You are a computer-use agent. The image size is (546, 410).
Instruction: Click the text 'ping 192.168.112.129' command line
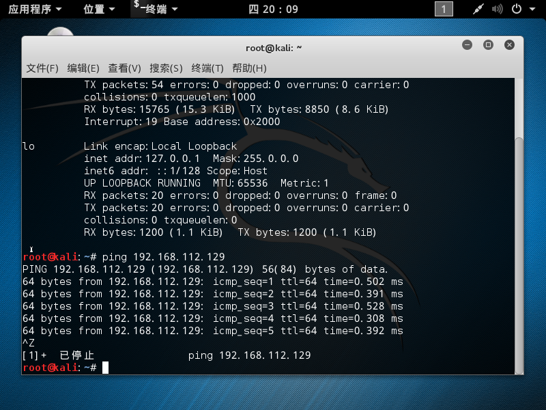point(163,257)
